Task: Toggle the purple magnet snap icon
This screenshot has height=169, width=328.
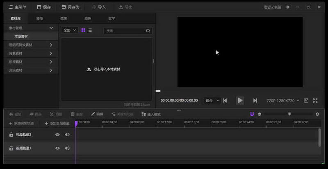Action: [x=252, y=114]
